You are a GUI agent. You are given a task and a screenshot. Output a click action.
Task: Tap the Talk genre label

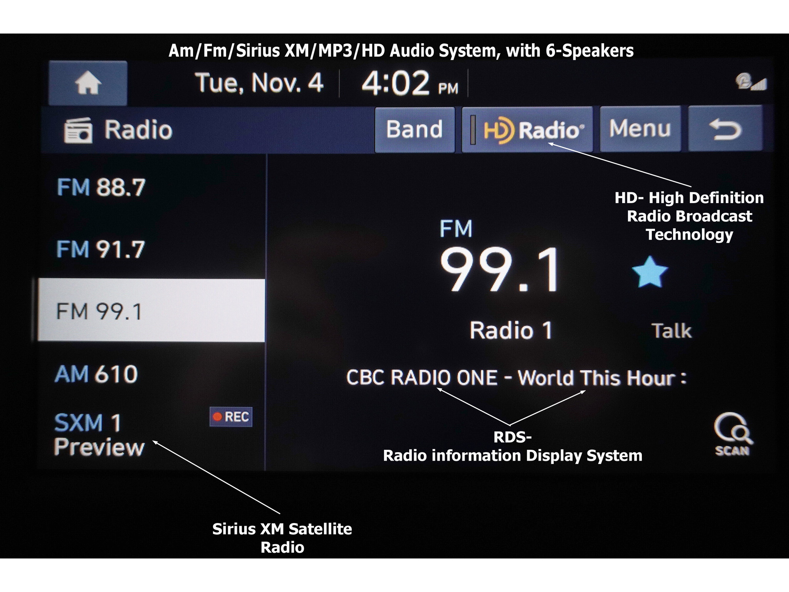point(671,331)
